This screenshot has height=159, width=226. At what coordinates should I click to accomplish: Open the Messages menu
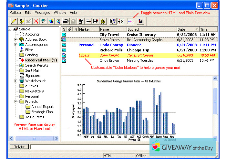[42, 13]
